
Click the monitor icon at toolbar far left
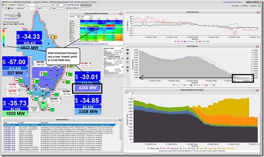[x=3, y=5]
